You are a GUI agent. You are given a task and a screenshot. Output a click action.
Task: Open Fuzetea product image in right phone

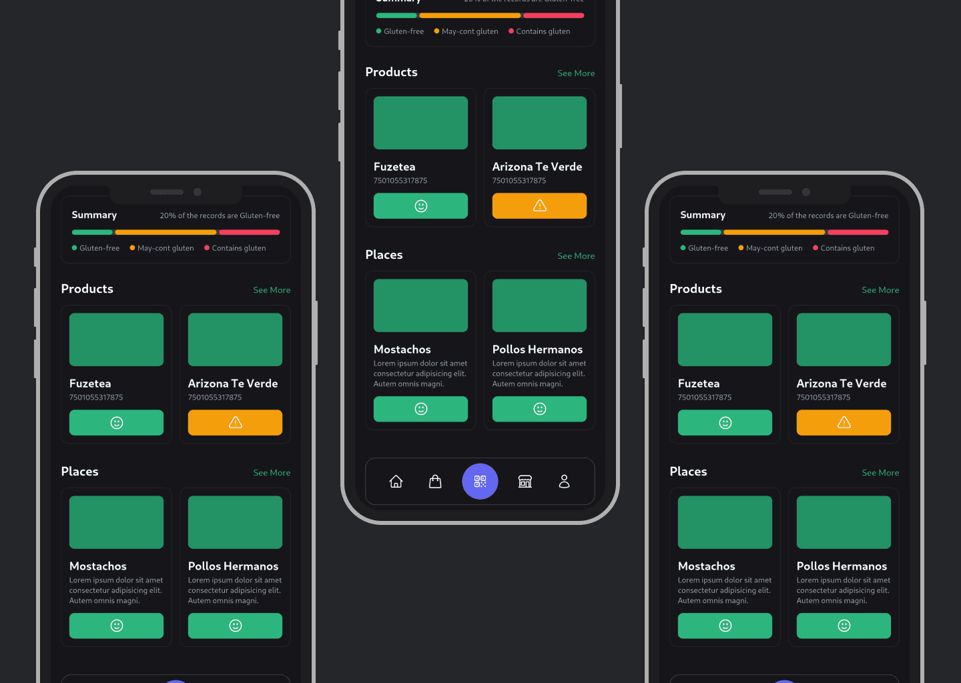tap(725, 339)
